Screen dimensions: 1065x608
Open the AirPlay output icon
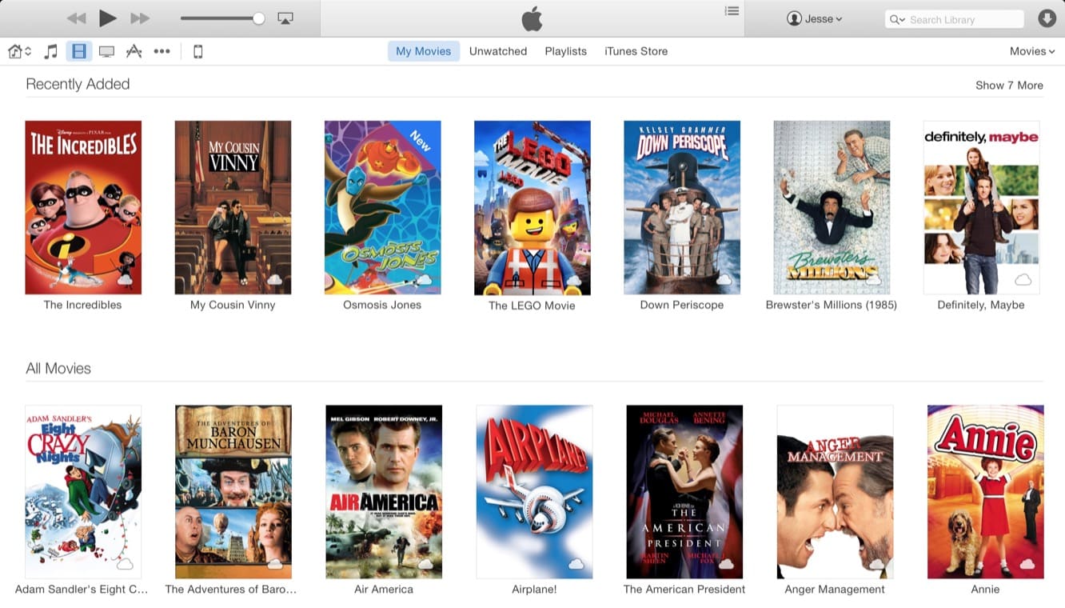coord(285,18)
